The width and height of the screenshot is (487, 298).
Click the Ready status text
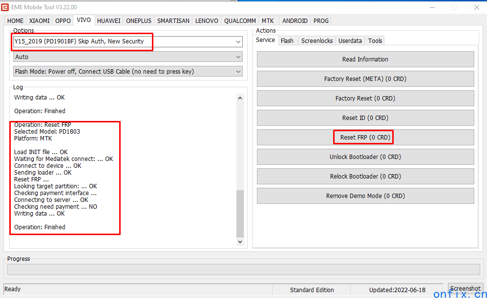pyautogui.click(x=12, y=289)
